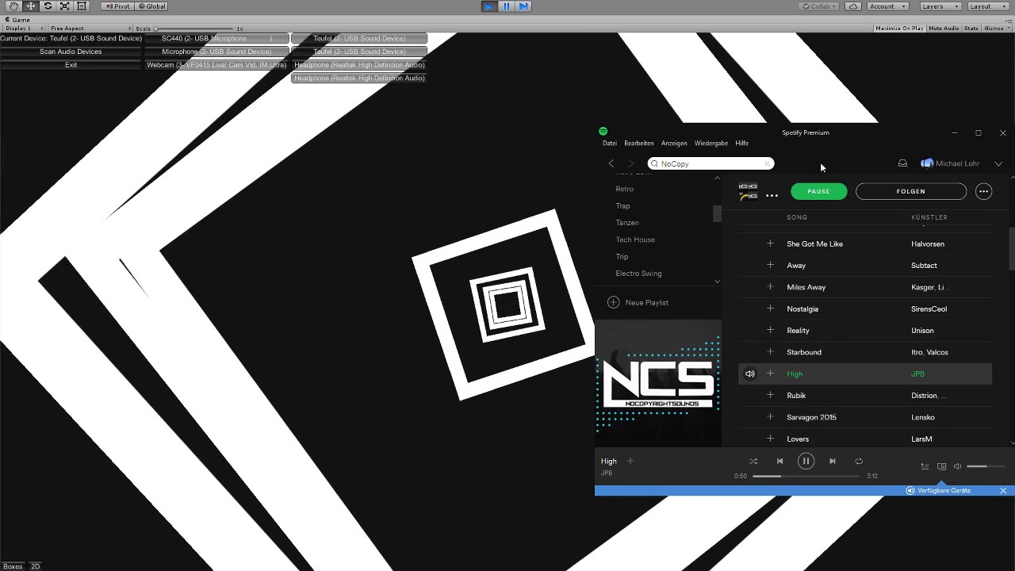
Task: Select the Unity Hand tool
Action: pos(14,6)
